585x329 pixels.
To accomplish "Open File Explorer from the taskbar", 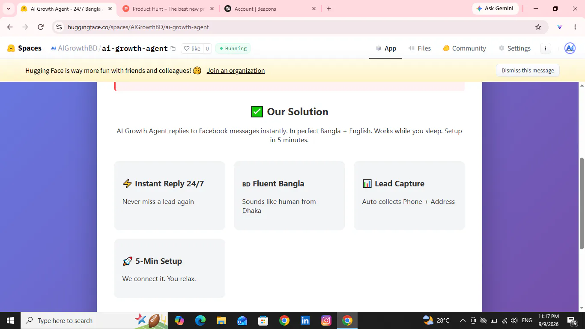I will tap(221, 320).
